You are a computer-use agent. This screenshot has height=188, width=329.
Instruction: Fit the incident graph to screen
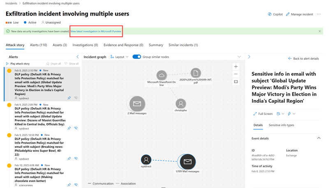(236, 82)
